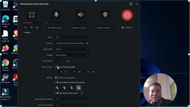
Task: Open Microsoft Edge desktop shortcut
Action: [5, 21]
